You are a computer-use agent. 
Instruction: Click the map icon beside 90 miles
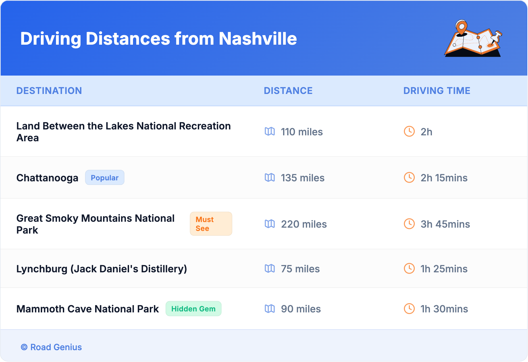[x=270, y=308]
